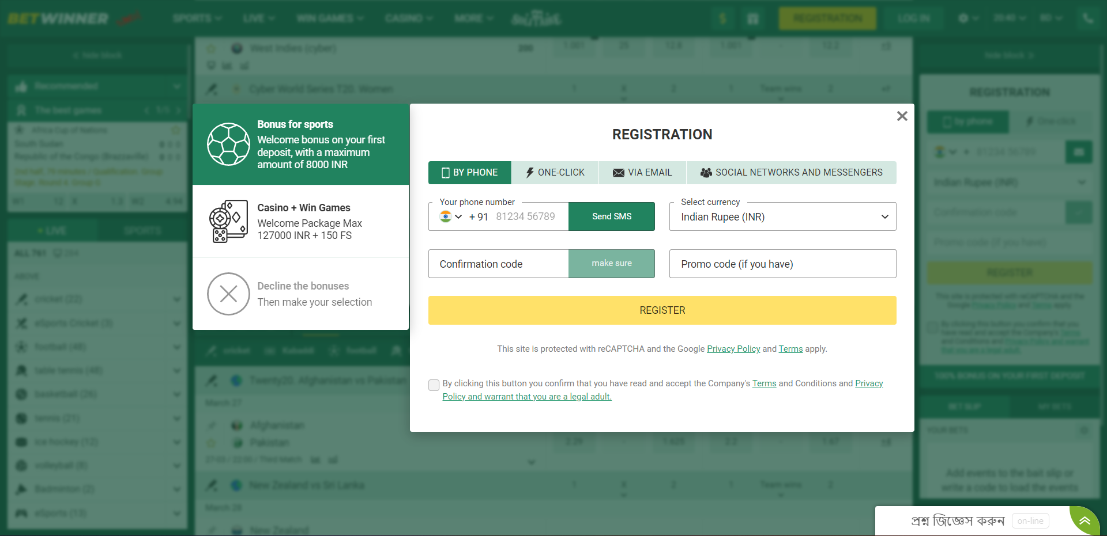
Task: Open the MORE header menu
Action: (x=474, y=18)
